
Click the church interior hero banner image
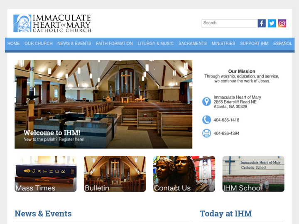tap(103, 104)
